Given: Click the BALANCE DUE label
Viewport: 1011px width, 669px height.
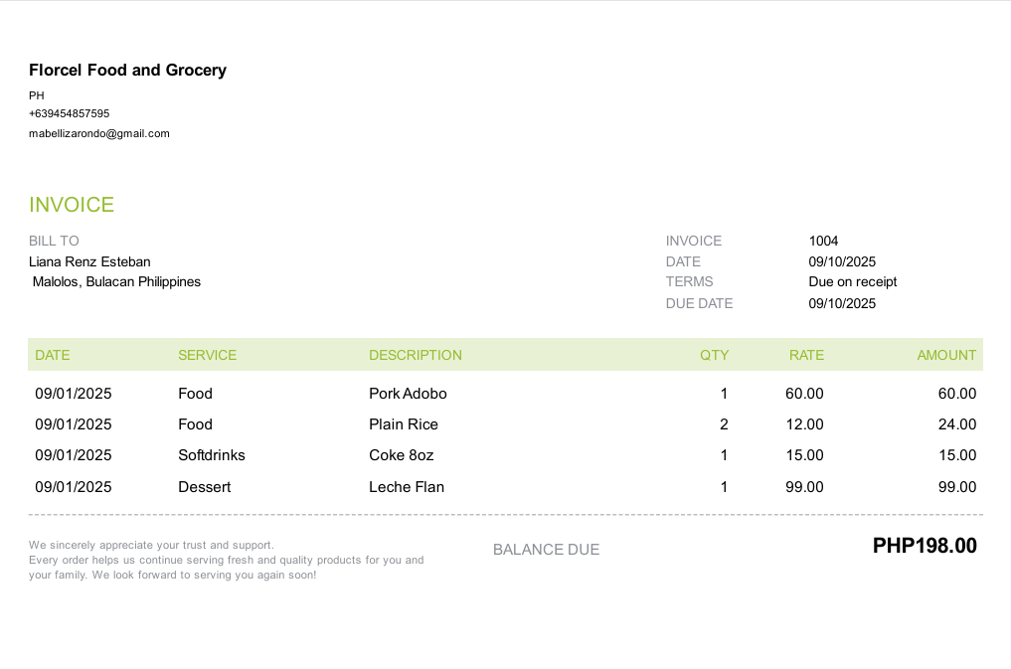Looking at the screenshot, I should click(546, 550).
